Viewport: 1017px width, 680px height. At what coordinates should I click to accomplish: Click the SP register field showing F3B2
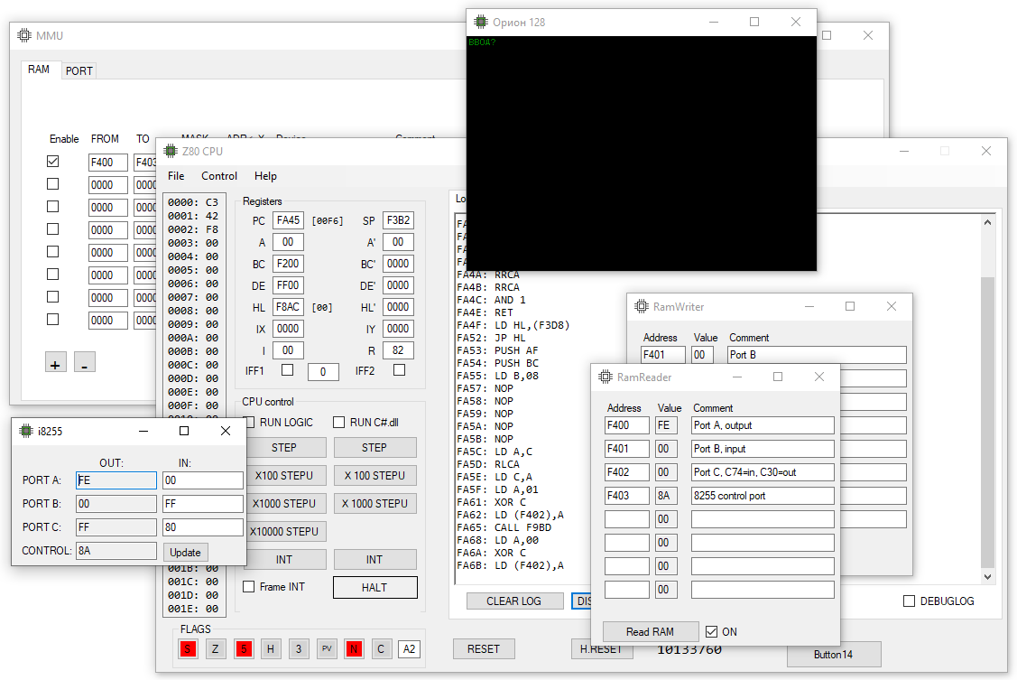click(x=398, y=220)
